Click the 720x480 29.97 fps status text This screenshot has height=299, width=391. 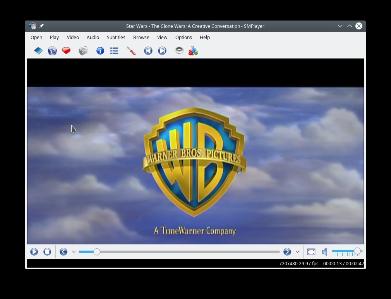click(299, 264)
